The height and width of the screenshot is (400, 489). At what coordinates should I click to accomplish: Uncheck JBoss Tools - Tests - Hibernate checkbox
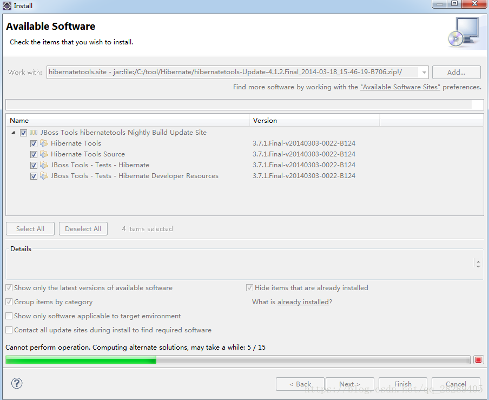(34, 165)
